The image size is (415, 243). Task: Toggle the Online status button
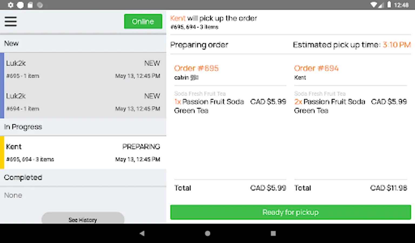point(143,21)
